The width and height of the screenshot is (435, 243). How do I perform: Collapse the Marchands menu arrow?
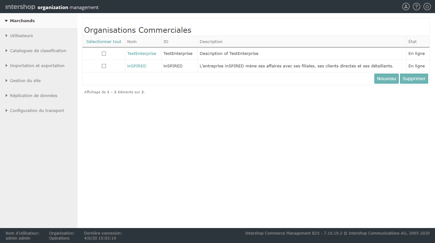(x=6, y=21)
